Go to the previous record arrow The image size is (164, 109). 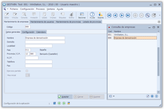(x=116, y=15)
